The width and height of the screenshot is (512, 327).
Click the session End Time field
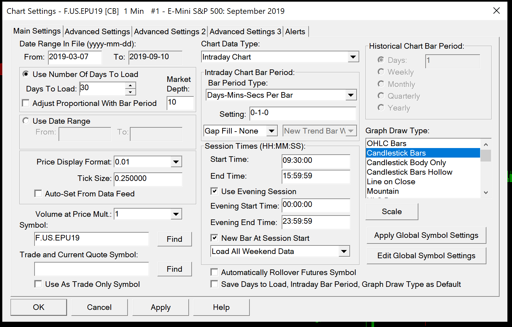(x=316, y=177)
